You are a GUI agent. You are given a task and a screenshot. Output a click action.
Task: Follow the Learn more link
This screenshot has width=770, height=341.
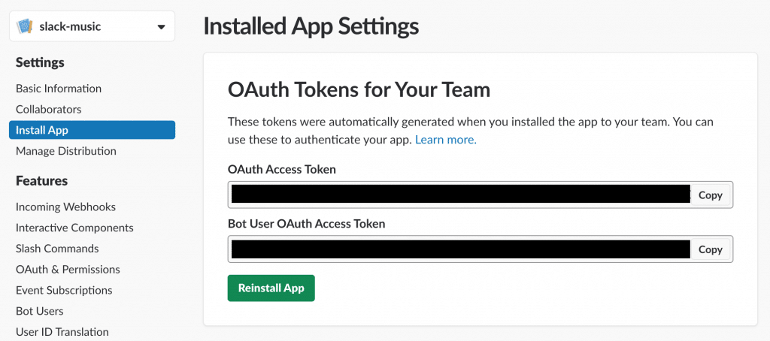click(x=446, y=140)
